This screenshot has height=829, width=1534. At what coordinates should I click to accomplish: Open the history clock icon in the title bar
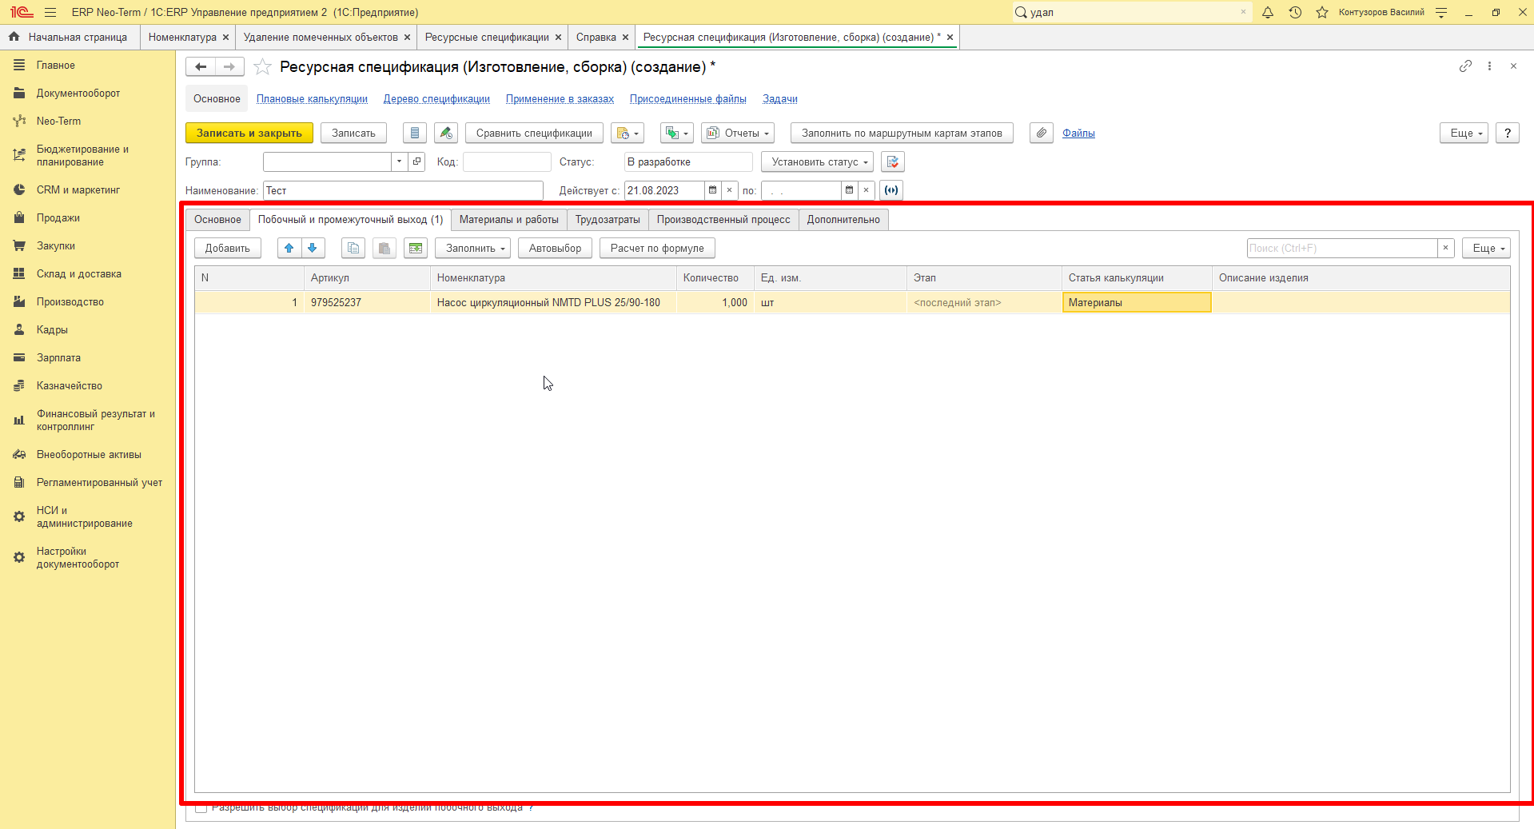click(x=1295, y=12)
